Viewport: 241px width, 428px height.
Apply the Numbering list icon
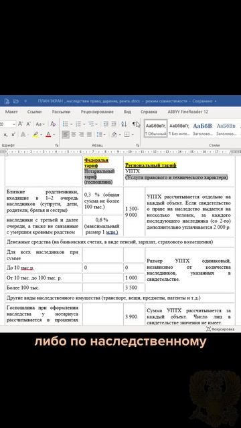tap(78, 124)
